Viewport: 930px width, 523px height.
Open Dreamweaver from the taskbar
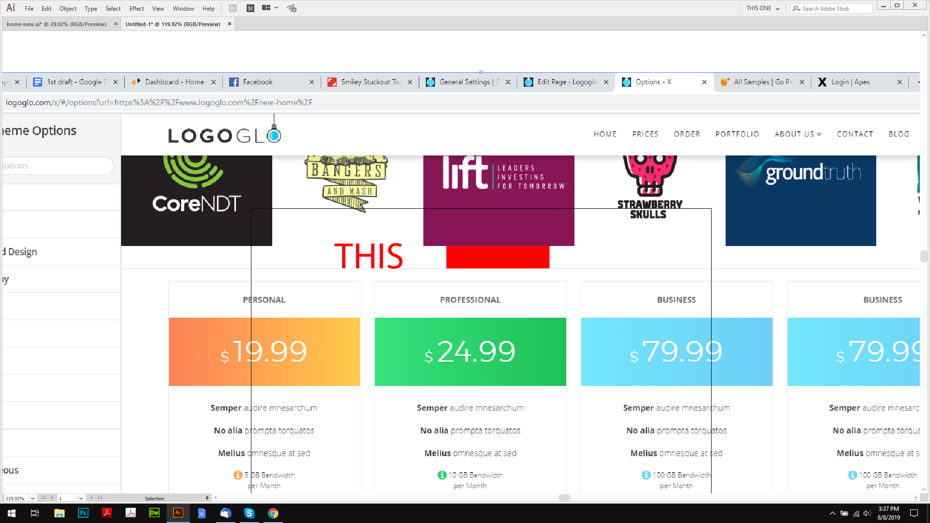(154, 513)
